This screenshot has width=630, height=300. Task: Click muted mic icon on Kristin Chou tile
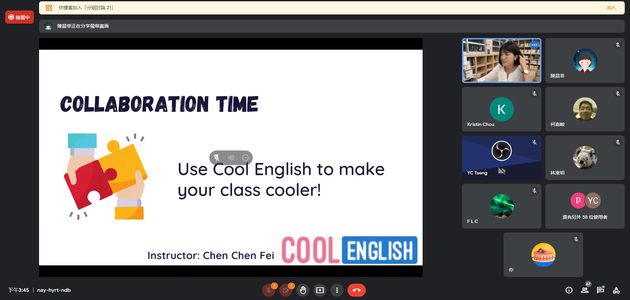535,94
